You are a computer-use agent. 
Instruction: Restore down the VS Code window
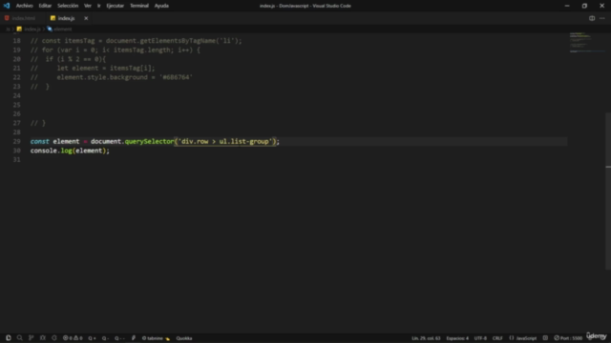(584, 6)
